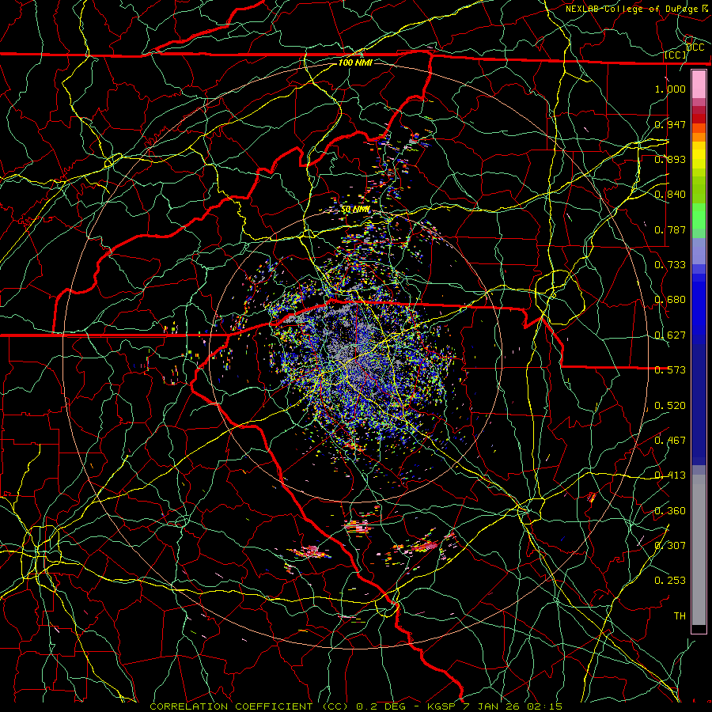Screen dimensions: 712x712
Task: Pick the dark red color bar segment
Action: click(x=699, y=118)
